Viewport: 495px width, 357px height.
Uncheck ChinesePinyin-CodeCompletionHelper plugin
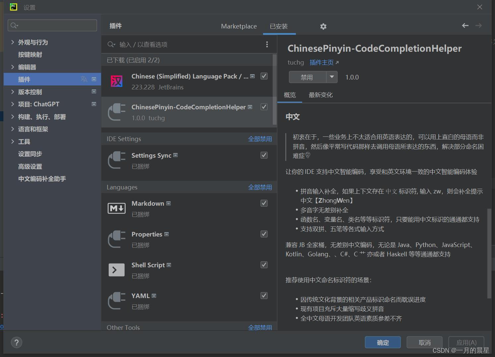click(x=264, y=107)
